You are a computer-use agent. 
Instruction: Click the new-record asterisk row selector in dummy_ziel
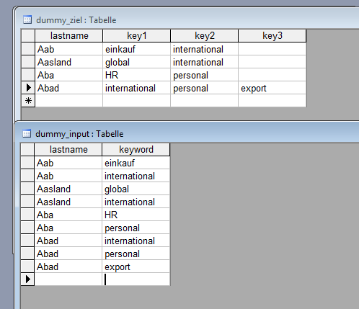point(28,100)
